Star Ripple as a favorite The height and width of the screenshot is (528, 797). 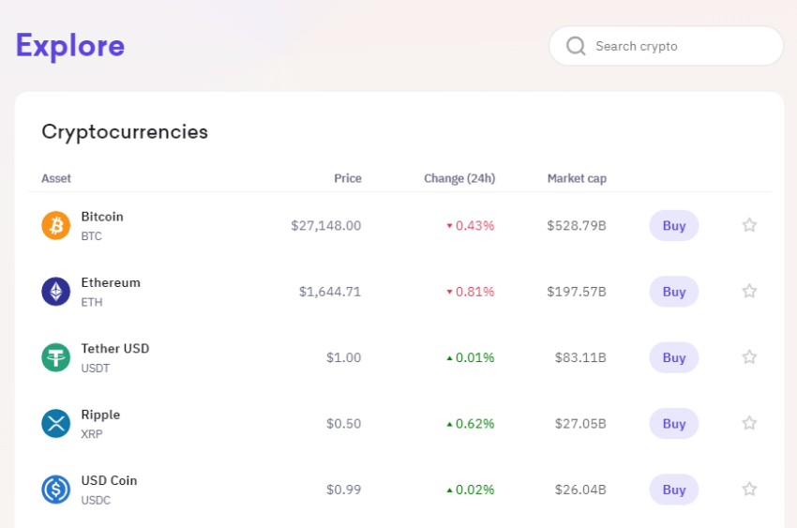click(749, 423)
